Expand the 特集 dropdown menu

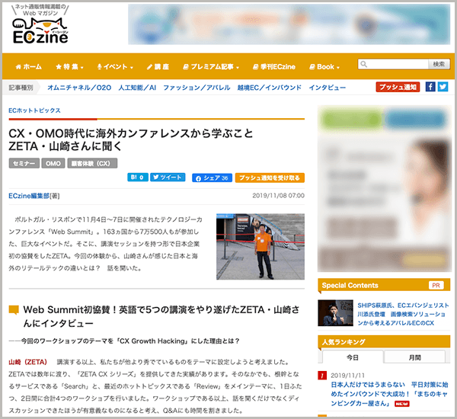pyautogui.click(x=69, y=67)
